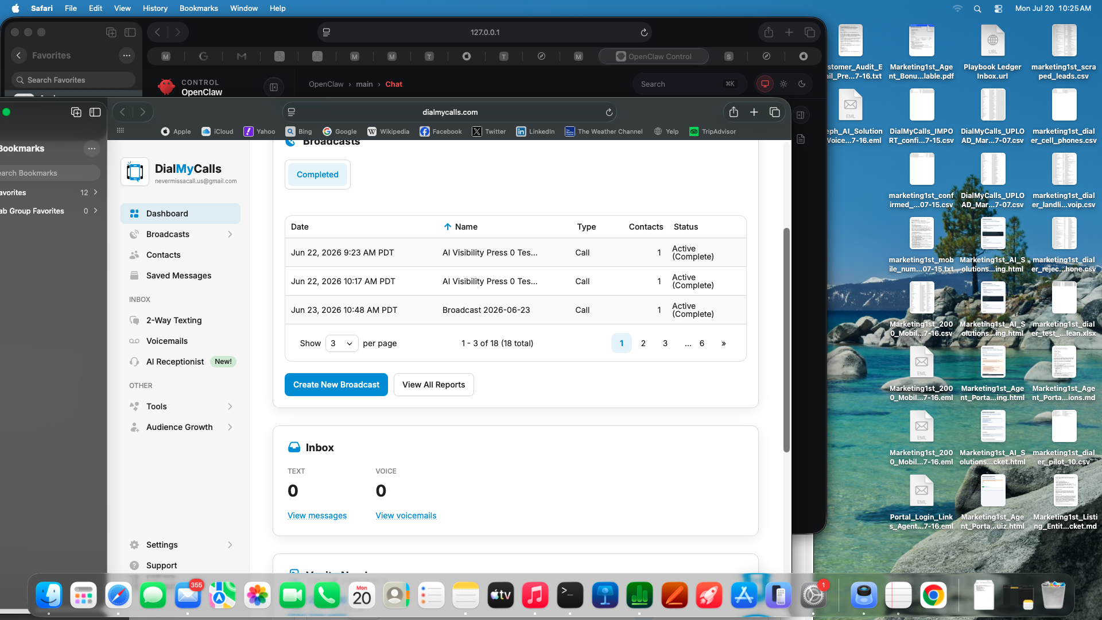Reload the dialmycalls.com page
1102x620 pixels.
click(x=609, y=113)
